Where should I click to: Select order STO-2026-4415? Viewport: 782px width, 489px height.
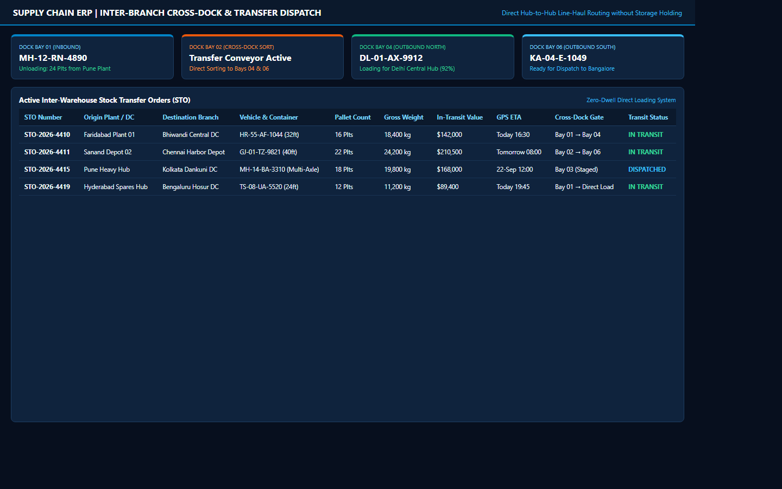click(47, 170)
